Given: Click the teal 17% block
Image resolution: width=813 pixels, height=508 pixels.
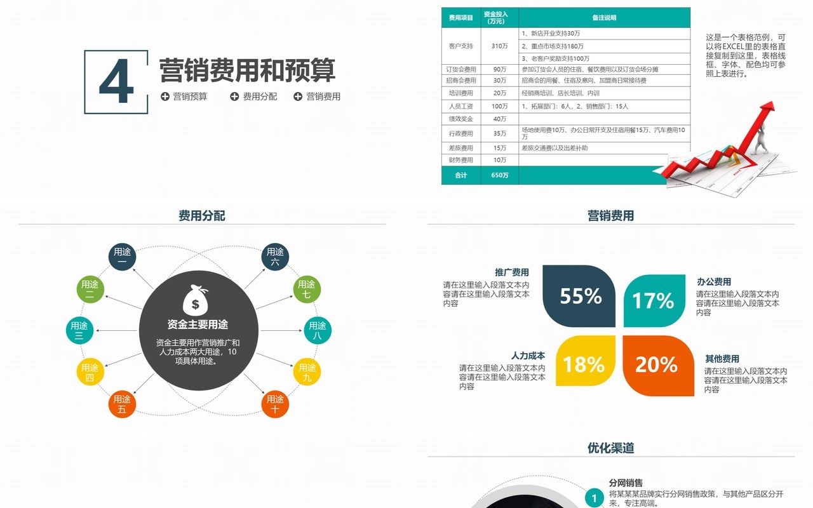Looking at the screenshot, I should 655,301.
